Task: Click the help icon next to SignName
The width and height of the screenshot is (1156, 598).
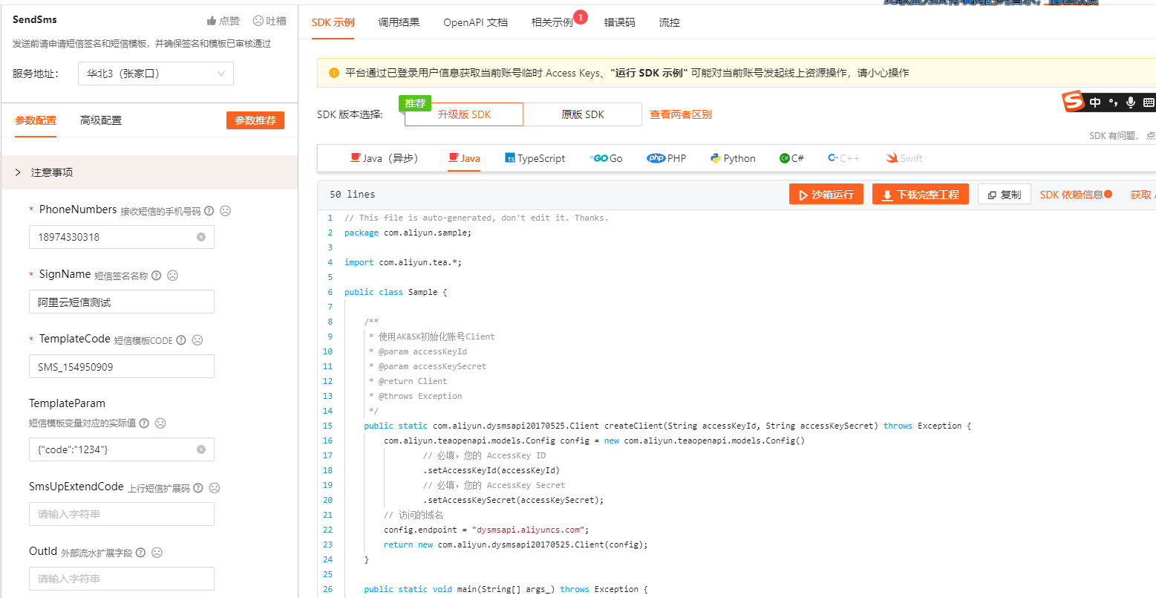Action: coord(157,276)
